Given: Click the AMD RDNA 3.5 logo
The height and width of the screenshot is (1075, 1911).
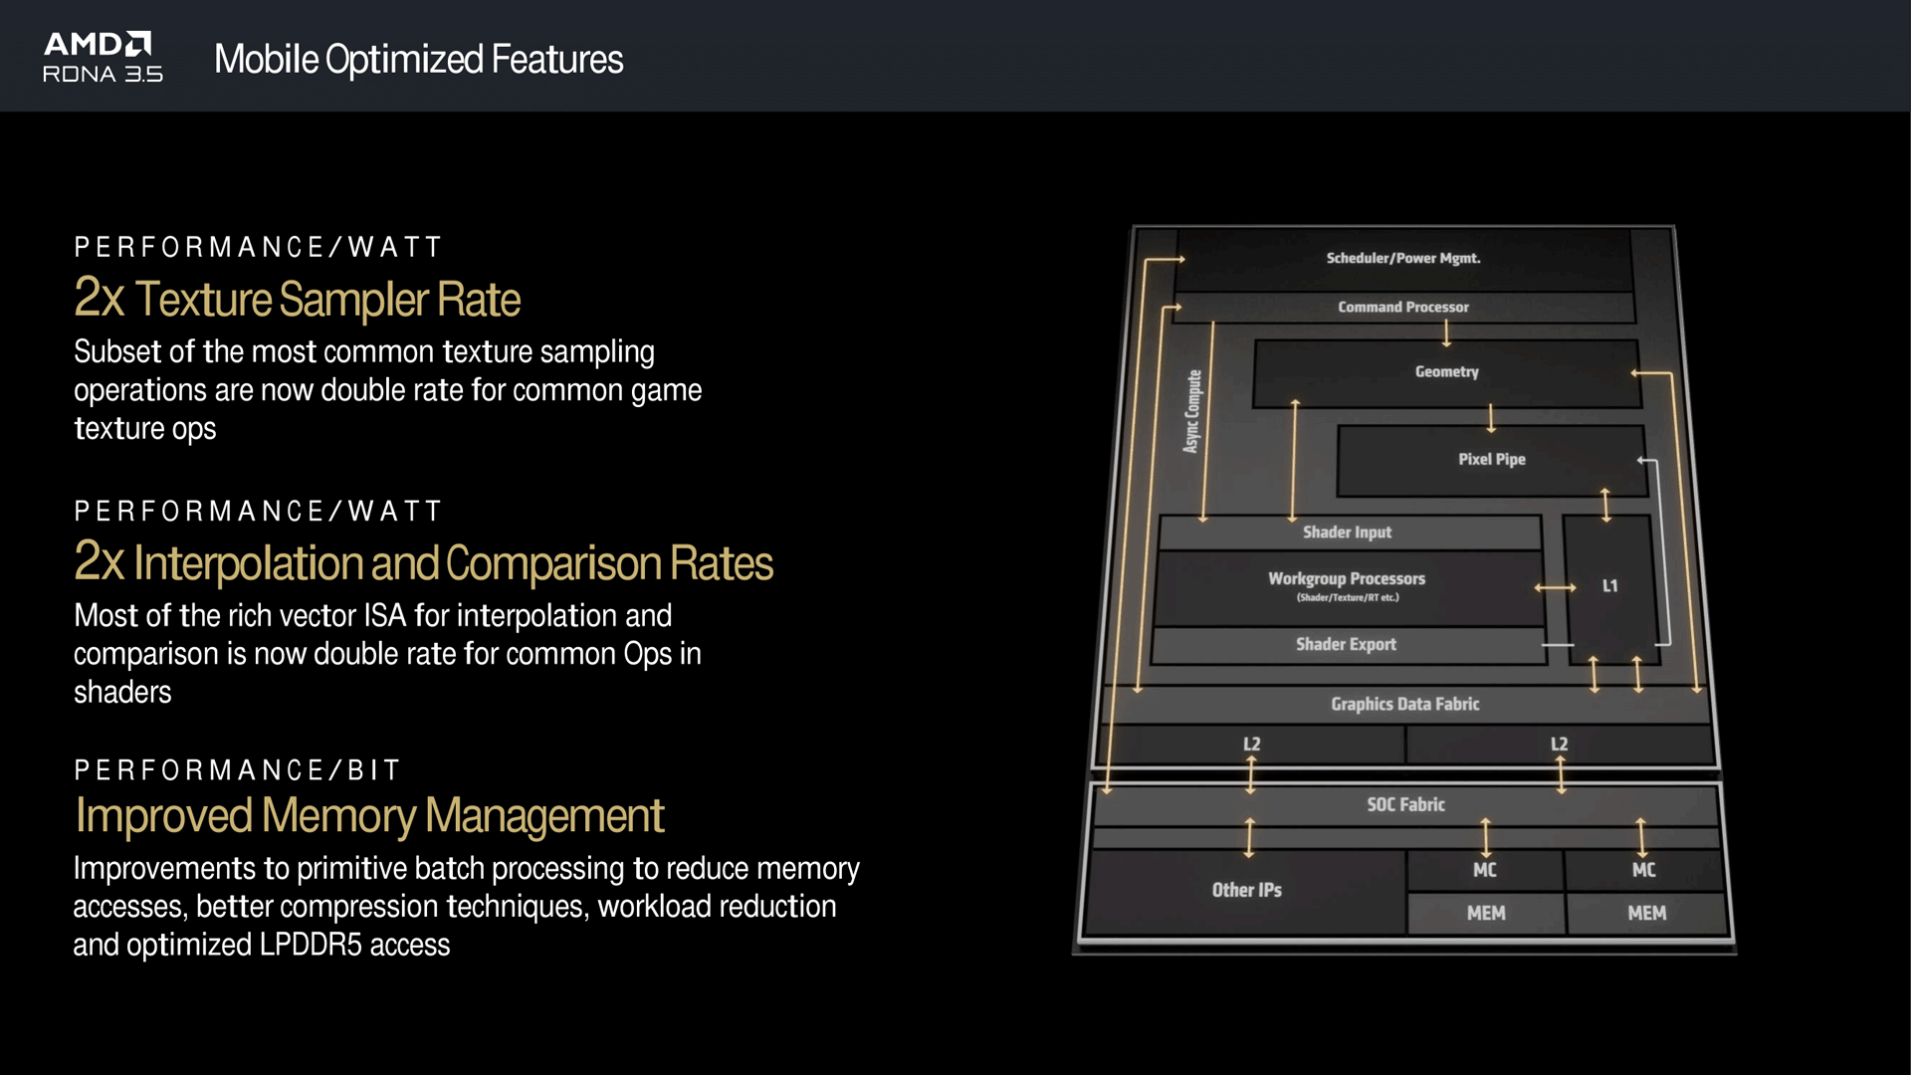Looking at the screenshot, I should click(x=102, y=57).
